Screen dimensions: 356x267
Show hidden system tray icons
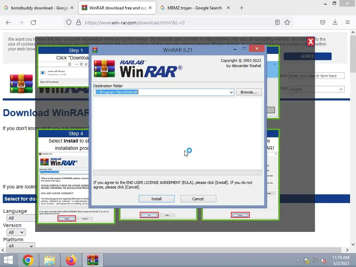(x=298, y=260)
